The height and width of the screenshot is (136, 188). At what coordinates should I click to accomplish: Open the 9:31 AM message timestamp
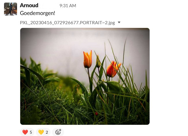click(68, 6)
